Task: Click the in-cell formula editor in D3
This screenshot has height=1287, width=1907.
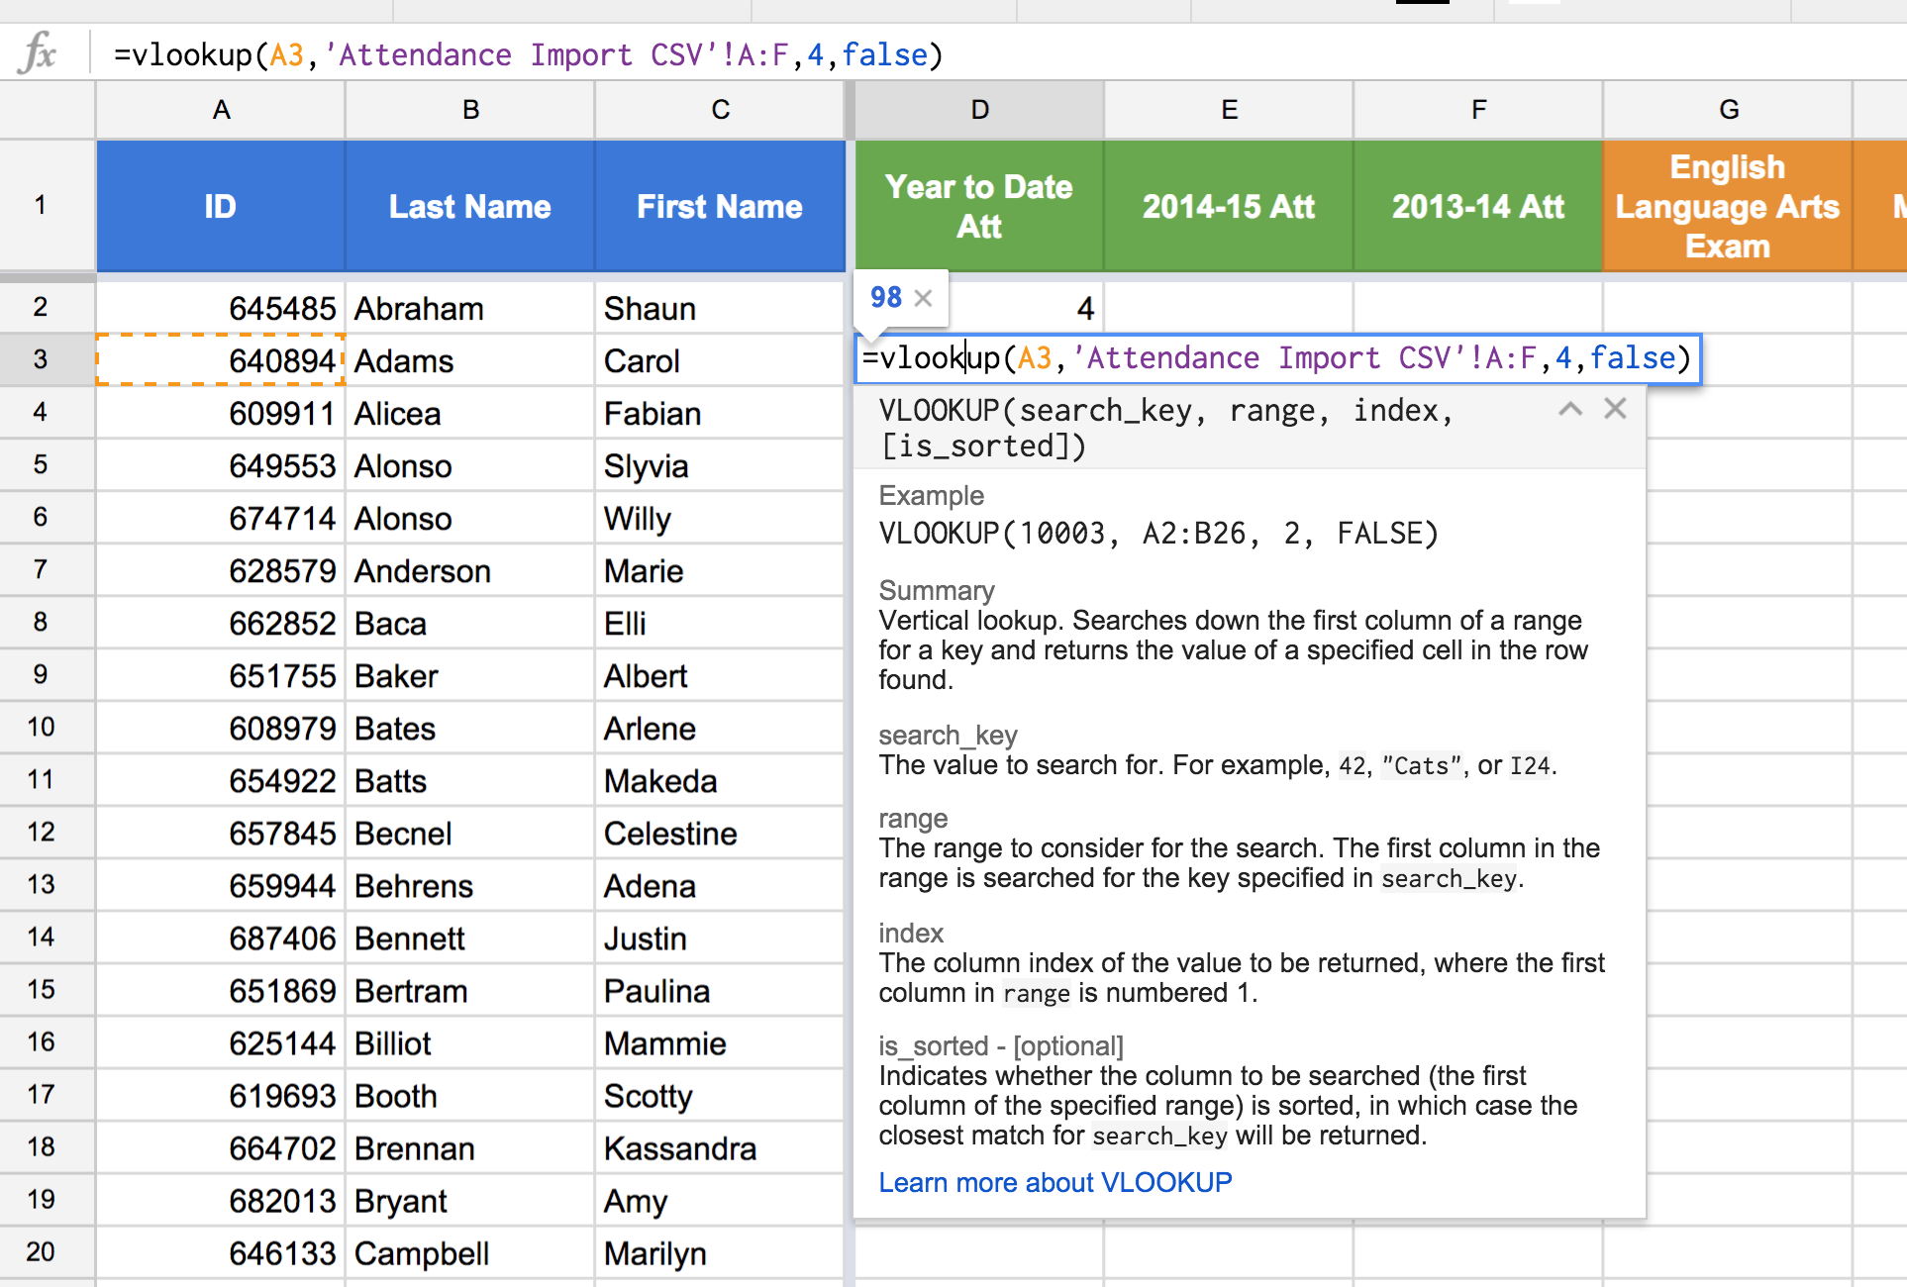Action: click(1277, 358)
